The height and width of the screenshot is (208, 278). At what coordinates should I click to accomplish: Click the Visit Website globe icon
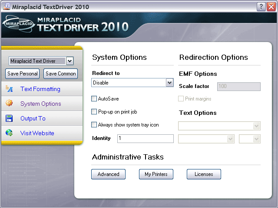[9, 133]
